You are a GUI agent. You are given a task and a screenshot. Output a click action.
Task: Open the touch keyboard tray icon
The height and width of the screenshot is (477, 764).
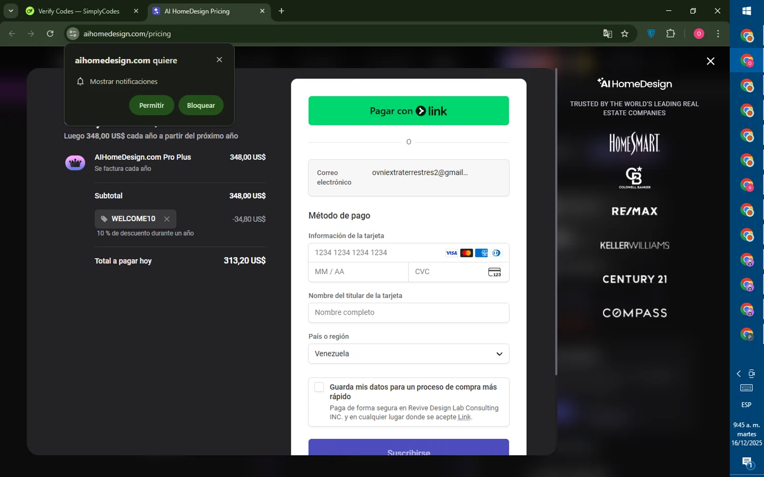(x=747, y=388)
